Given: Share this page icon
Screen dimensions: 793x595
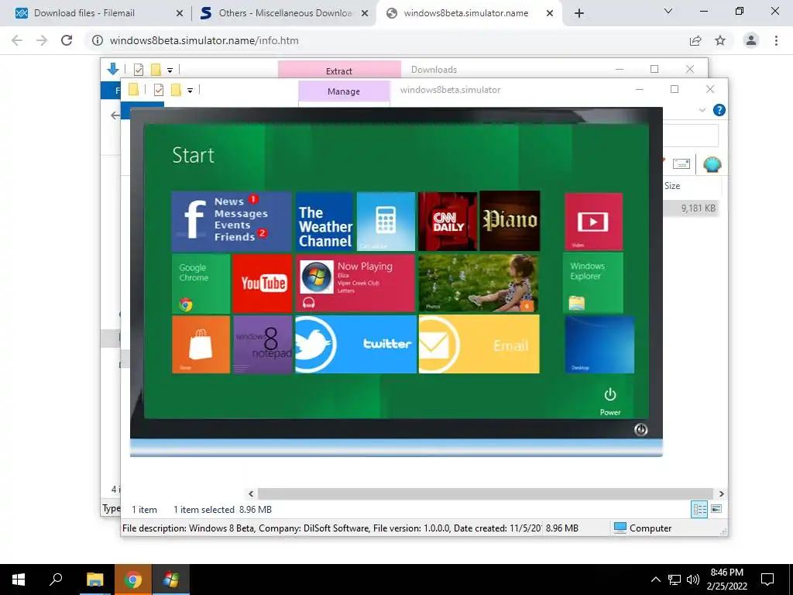Looking at the screenshot, I should (x=695, y=40).
